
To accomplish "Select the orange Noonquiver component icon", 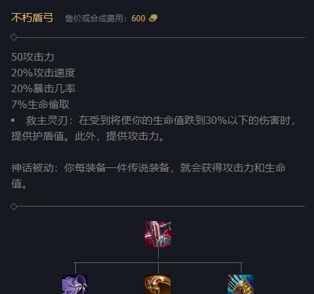I will tap(158, 284).
